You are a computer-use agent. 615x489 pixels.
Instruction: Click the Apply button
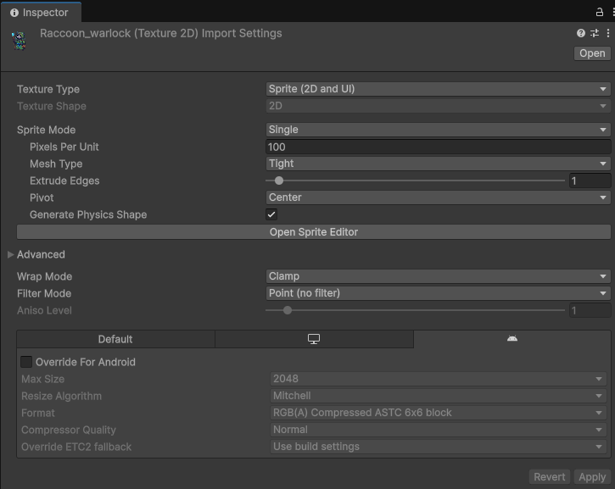(x=592, y=477)
